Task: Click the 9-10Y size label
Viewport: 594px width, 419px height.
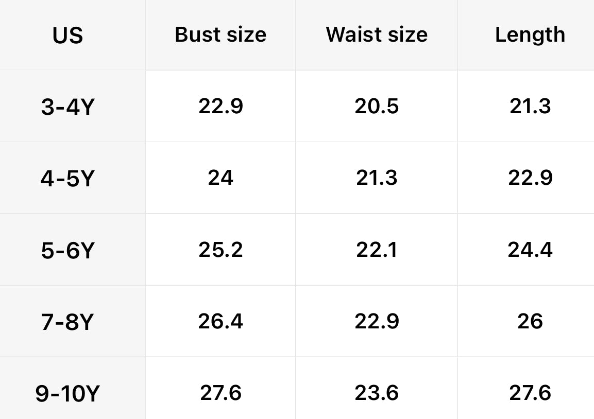Action: (x=67, y=394)
